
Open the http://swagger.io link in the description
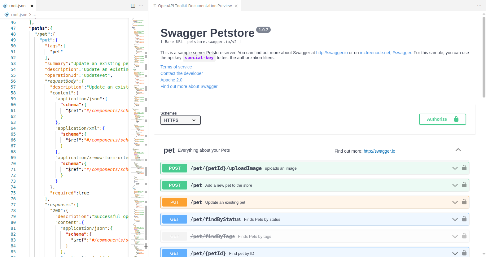click(332, 53)
